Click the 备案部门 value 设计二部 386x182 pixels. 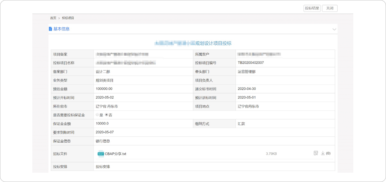pos(103,72)
